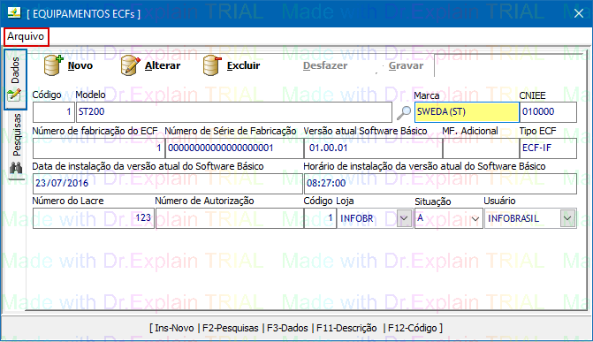Click the Novo database icon

[53, 65]
